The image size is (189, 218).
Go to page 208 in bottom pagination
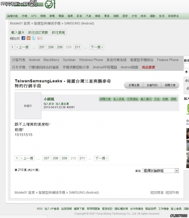point(56,158)
